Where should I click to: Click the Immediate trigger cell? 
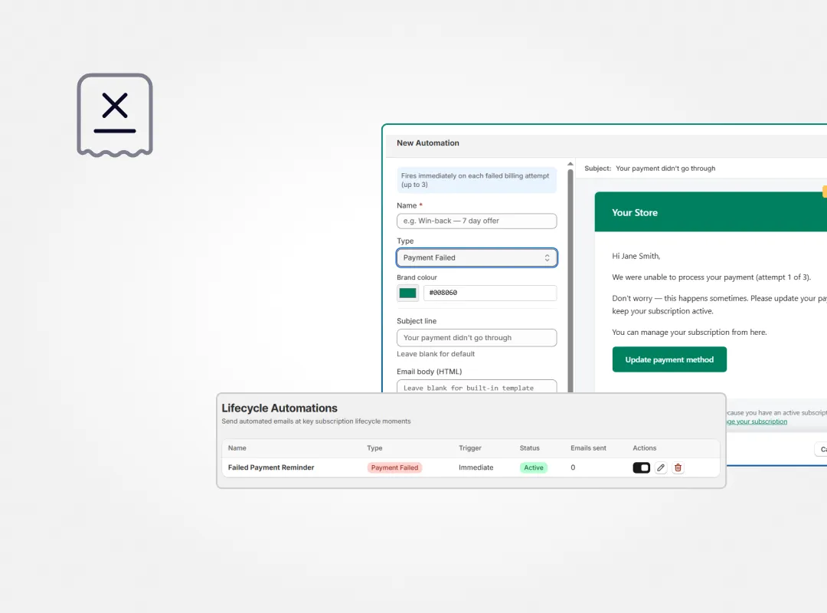476,468
